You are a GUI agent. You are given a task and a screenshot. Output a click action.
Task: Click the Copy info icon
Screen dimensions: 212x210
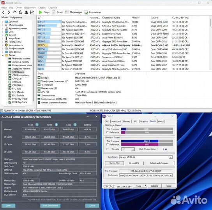click(75, 125)
